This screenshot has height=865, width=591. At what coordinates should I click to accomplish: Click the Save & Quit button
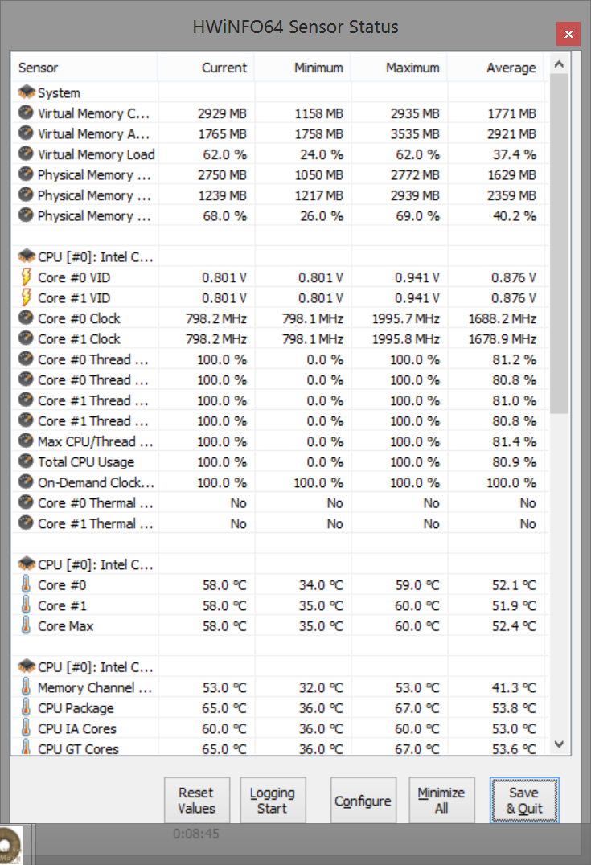click(523, 801)
